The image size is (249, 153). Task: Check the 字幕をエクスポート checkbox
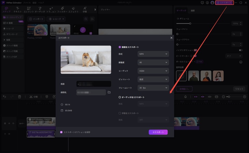(x=120, y=113)
